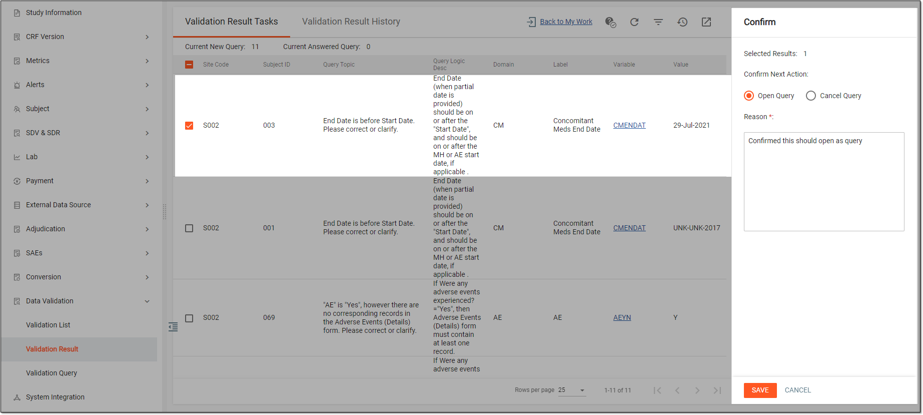Click the CANCEL button in Confirm panel
The image size is (923, 415).
point(798,390)
